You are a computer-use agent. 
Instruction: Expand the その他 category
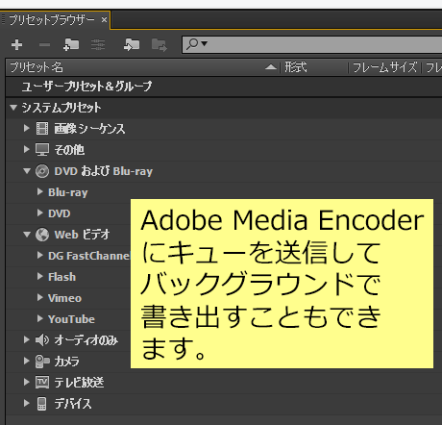pyautogui.click(x=27, y=149)
